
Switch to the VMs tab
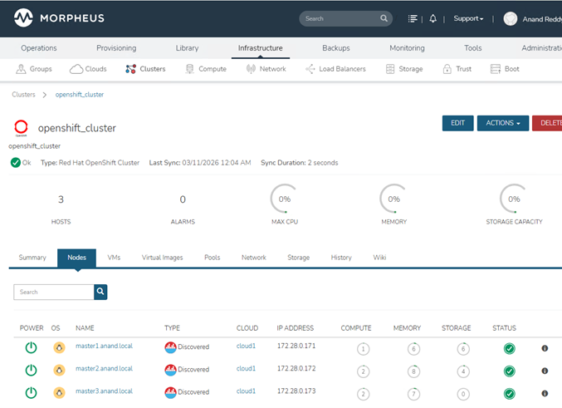point(114,258)
